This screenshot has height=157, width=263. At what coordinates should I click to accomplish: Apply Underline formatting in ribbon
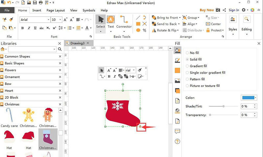pos(35,28)
